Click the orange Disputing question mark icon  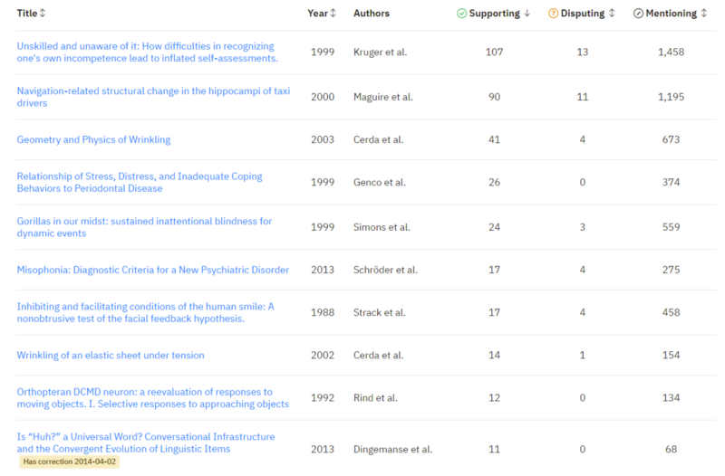point(553,14)
